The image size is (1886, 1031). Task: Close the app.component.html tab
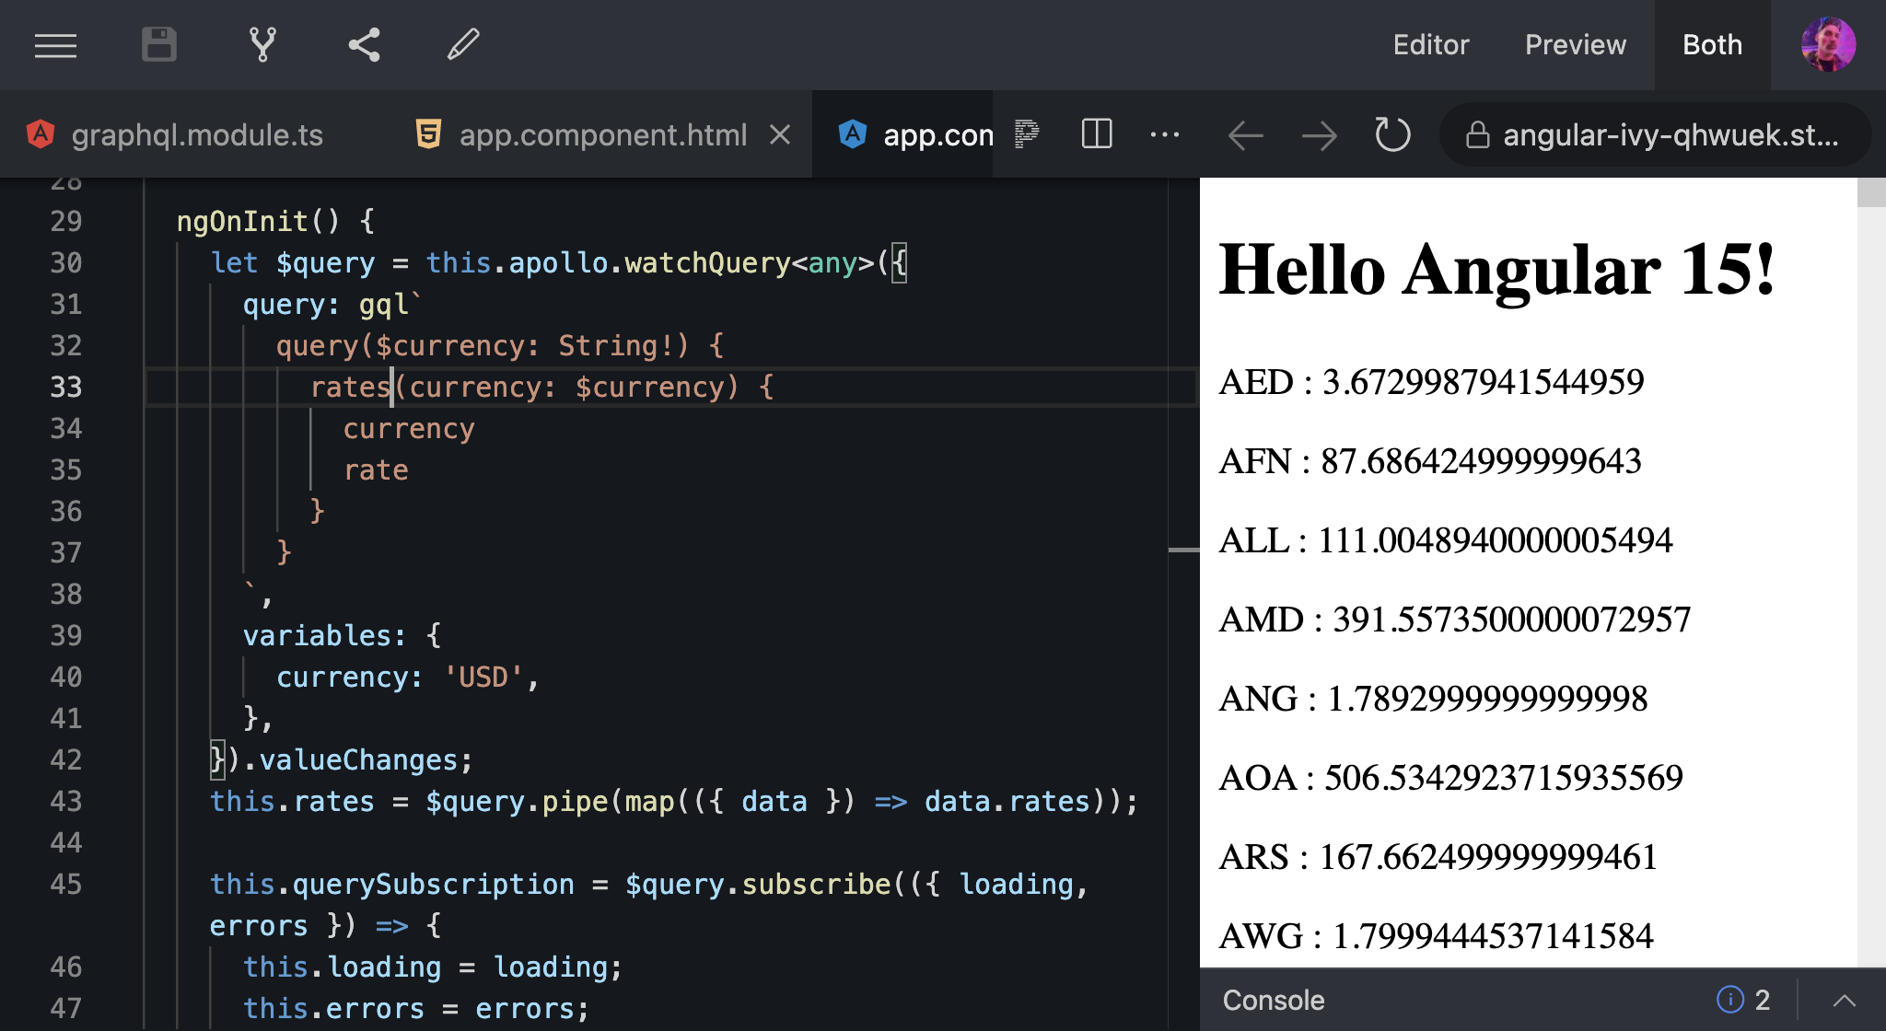pos(780,135)
